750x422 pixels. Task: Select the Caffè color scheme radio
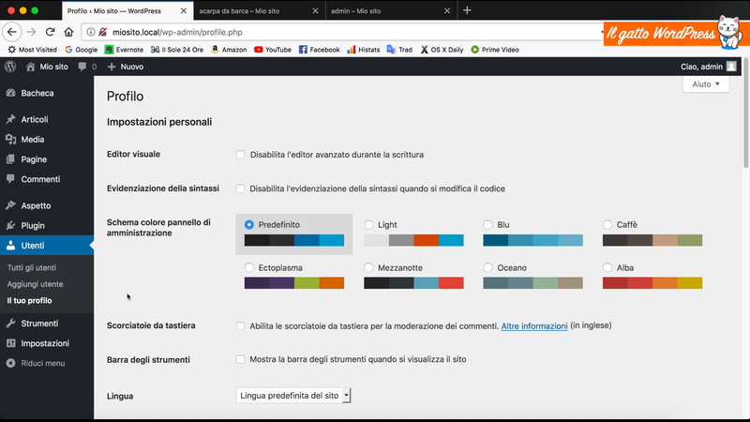607,224
